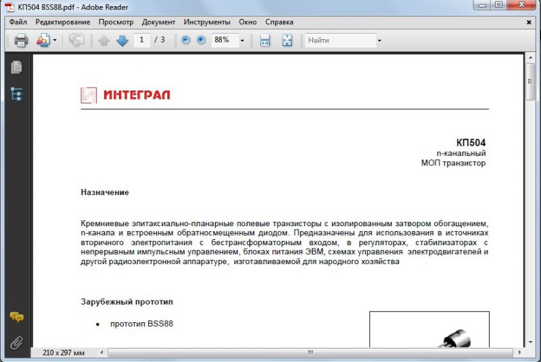Click the horizontal scrollbar right arrow
This screenshot has height=362, width=541.
click(x=519, y=353)
